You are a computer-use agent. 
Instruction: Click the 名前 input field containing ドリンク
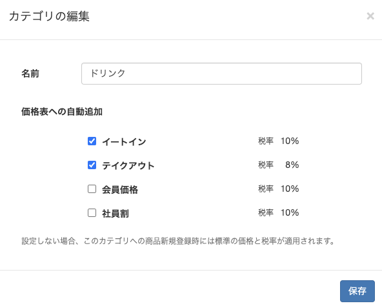[x=221, y=74]
